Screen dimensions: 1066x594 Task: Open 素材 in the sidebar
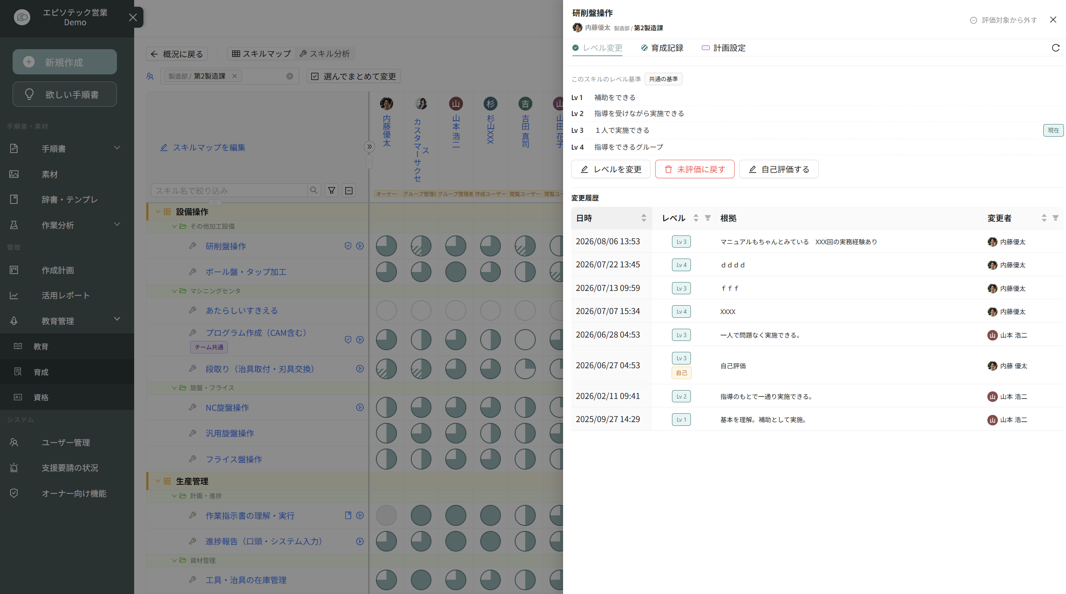point(67,174)
